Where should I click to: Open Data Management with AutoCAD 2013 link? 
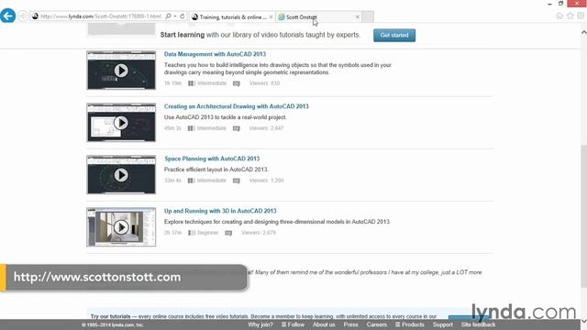point(215,54)
